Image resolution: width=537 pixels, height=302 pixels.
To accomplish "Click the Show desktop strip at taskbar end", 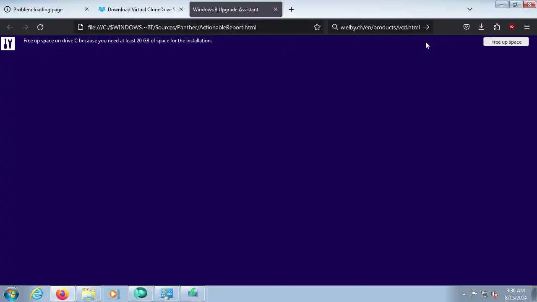I will [534, 294].
